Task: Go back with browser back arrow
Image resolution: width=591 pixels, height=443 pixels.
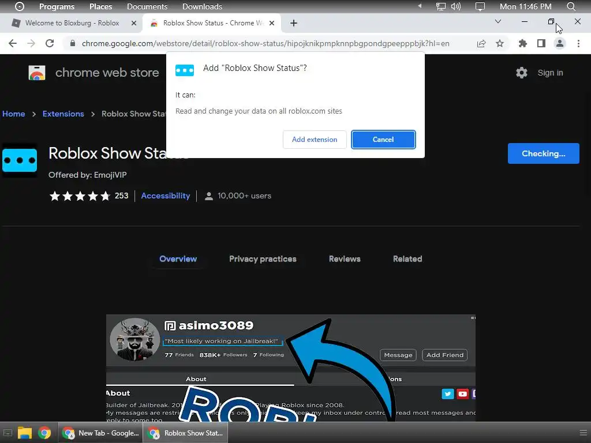Action: tap(13, 43)
